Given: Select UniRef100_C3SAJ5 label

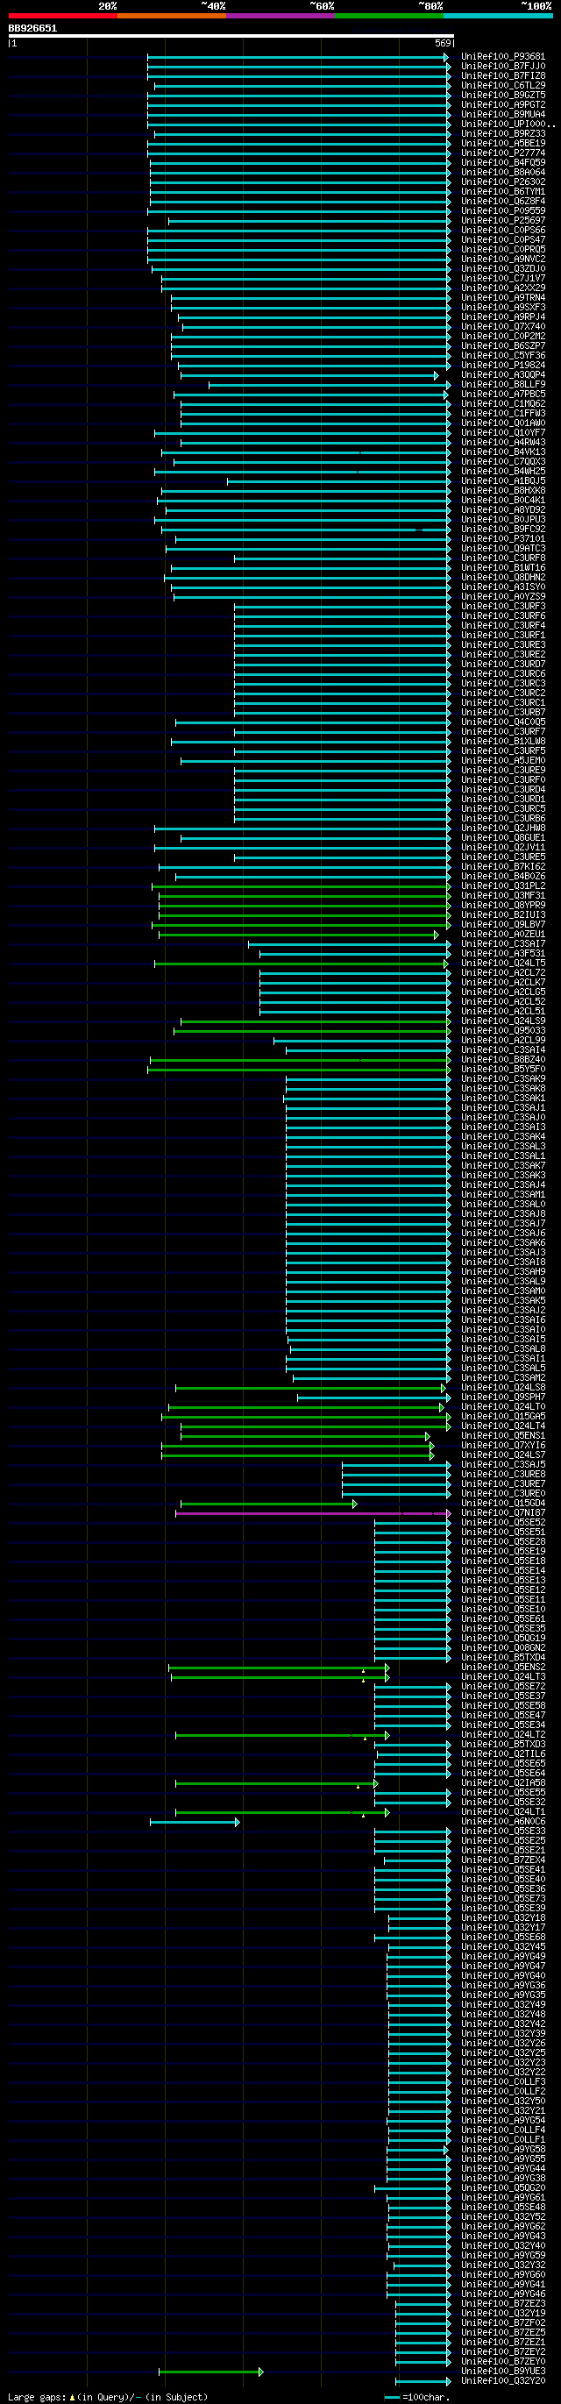Looking at the screenshot, I should pyautogui.click(x=503, y=1464).
